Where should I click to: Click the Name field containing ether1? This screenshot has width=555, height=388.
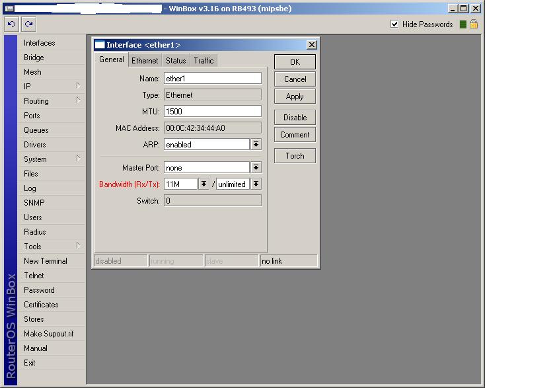(x=212, y=78)
